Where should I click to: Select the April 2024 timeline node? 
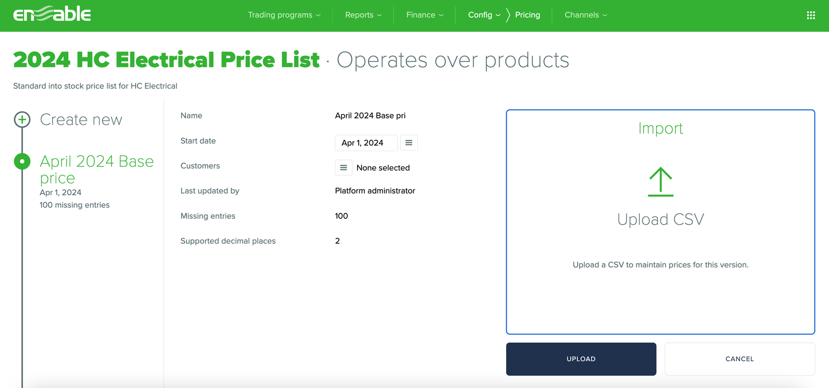pos(22,162)
